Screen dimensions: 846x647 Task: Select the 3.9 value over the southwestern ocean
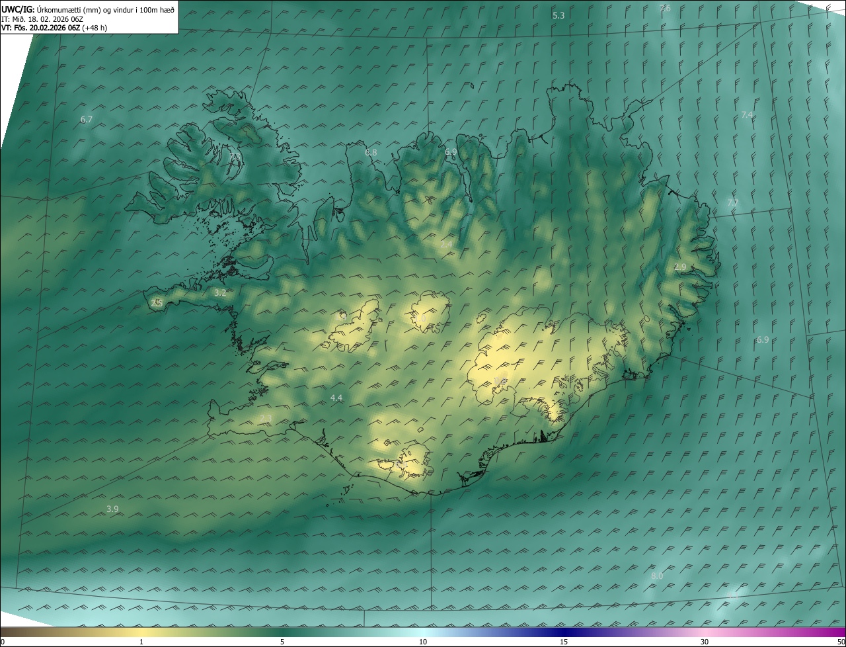click(x=112, y=509)
